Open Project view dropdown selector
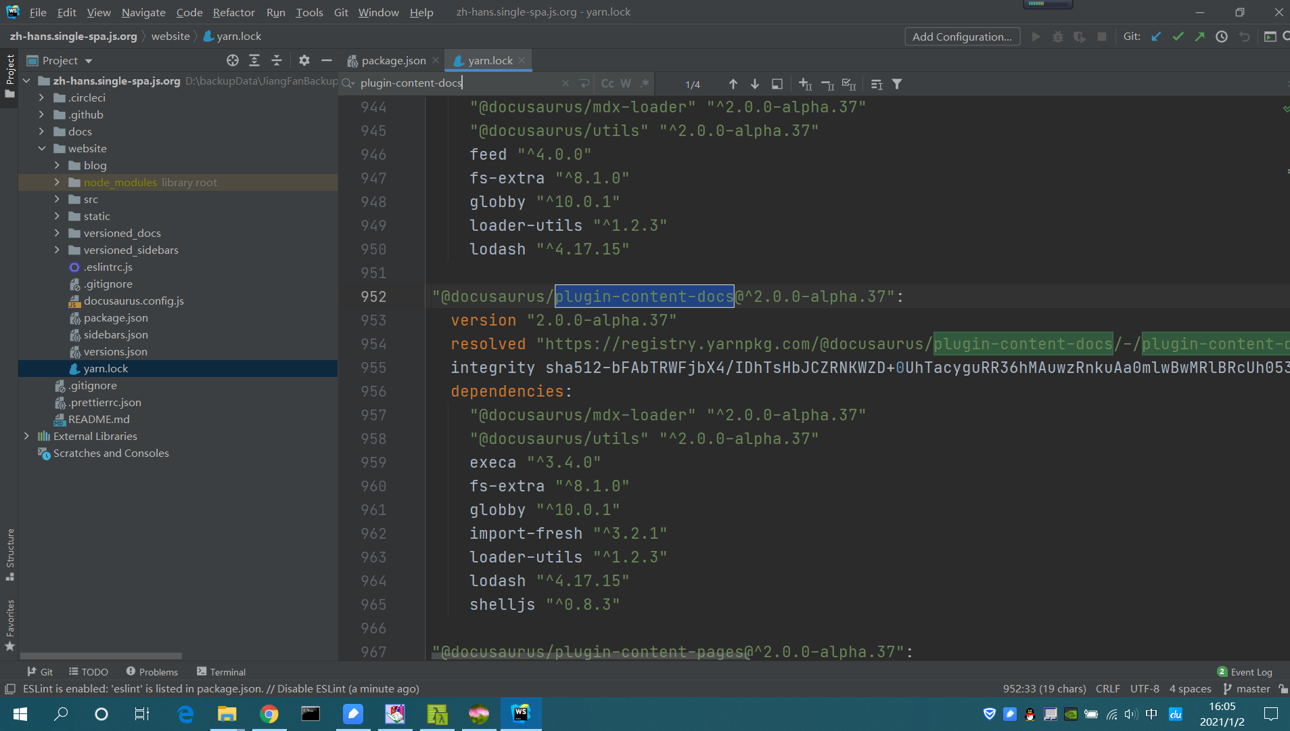Viewport: 1290px width, 731px height. point(60,60)
